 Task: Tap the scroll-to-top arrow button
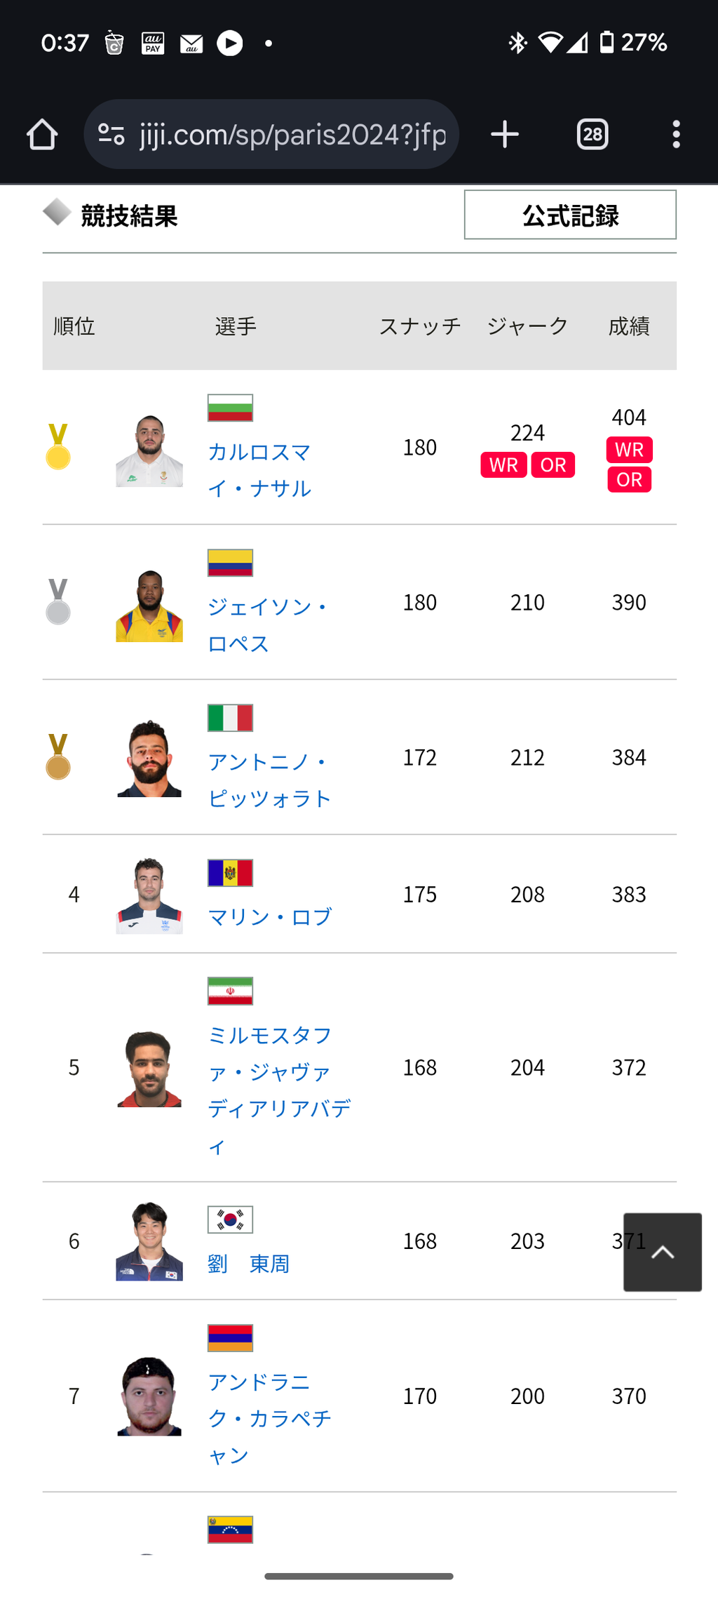coord(662,1252)
